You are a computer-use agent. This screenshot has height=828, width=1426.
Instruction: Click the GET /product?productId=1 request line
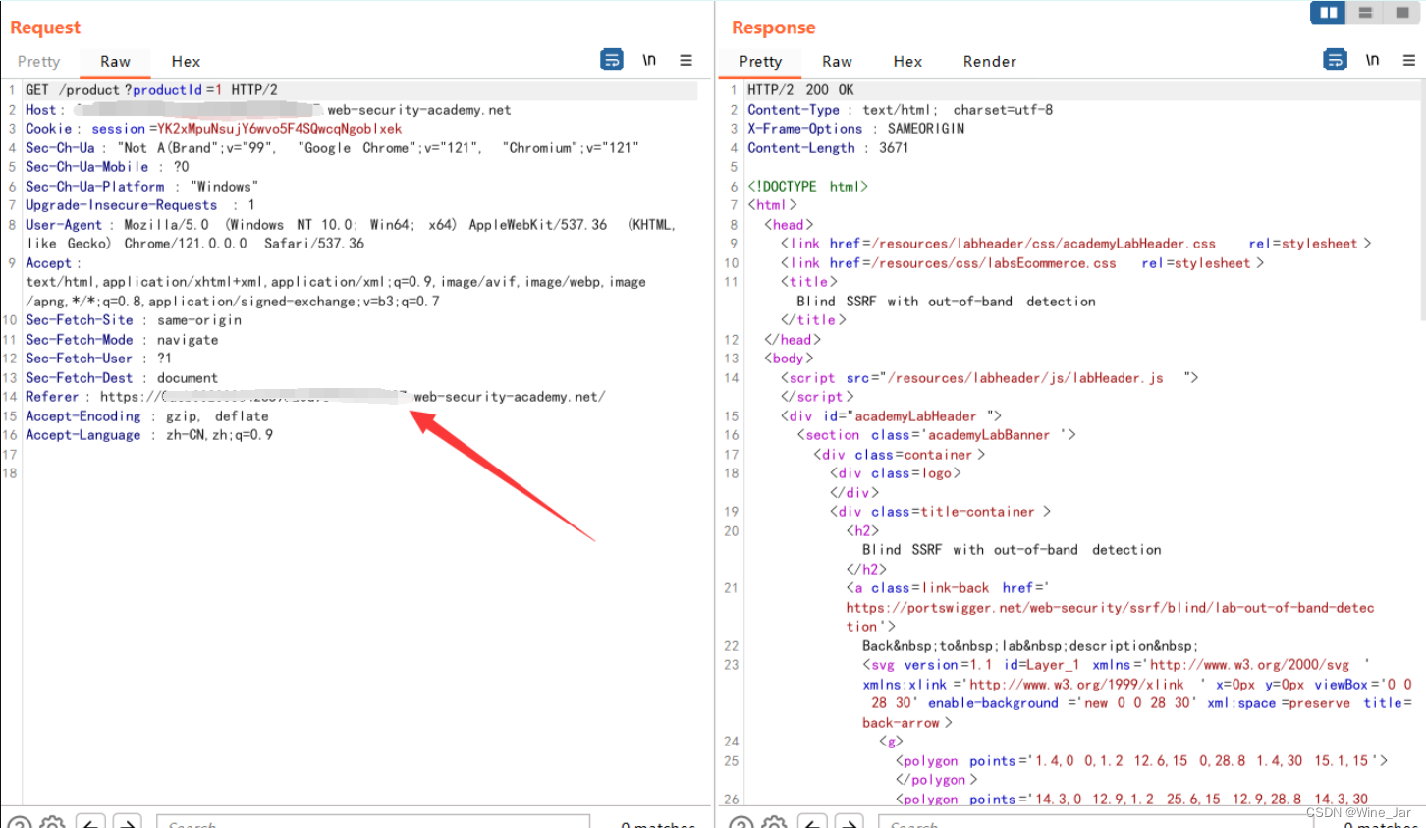point(151,89)
